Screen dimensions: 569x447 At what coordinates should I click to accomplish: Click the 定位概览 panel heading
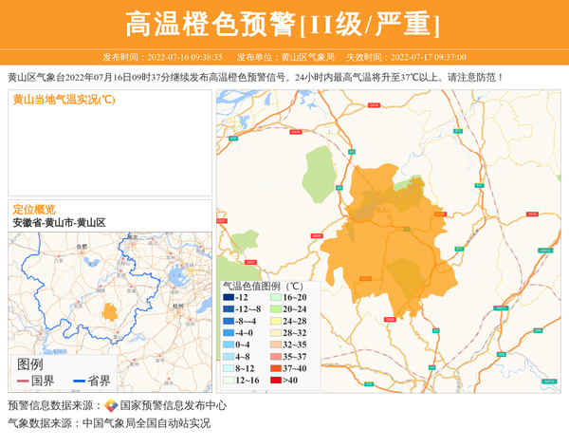pyautogui.click(x=34, y=209)
